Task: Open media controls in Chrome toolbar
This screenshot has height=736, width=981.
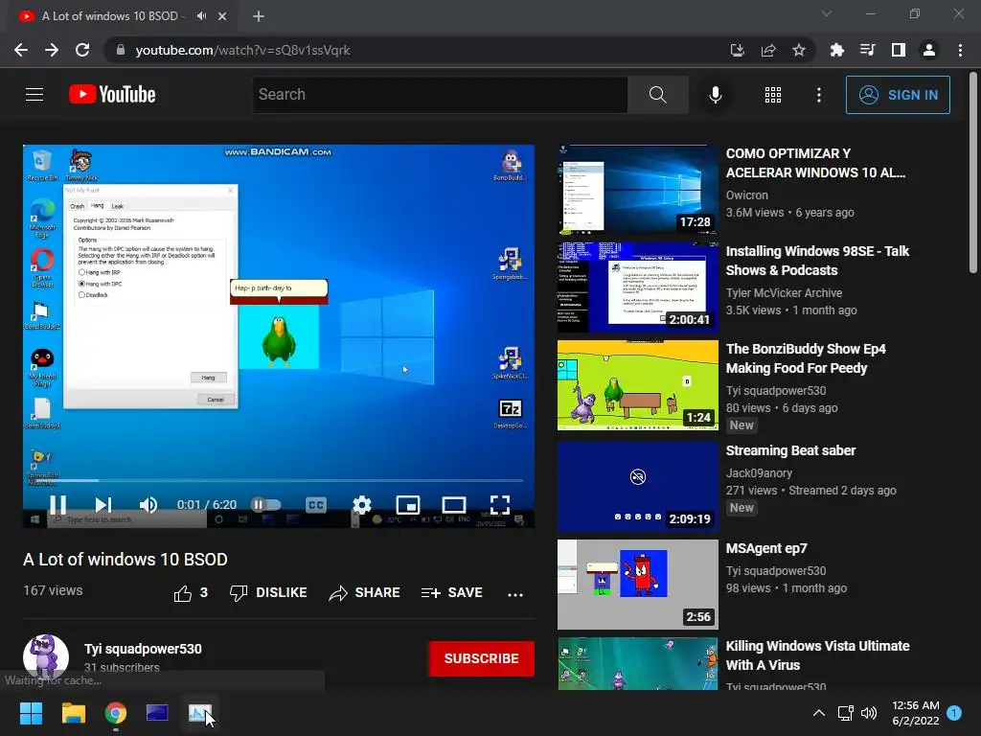Action: pos(868,50)
